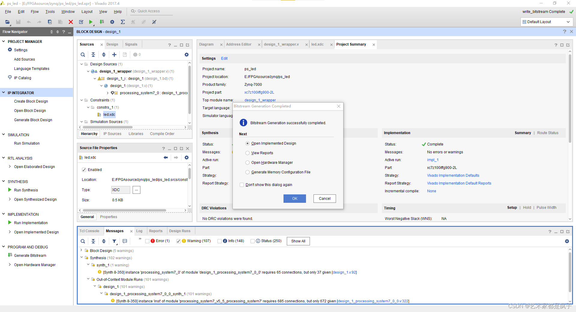Collapse all in Sources panel
The image size is (576, 312).
[x=93, y=55]
